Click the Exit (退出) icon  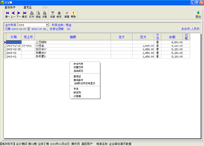click(198, 15)
